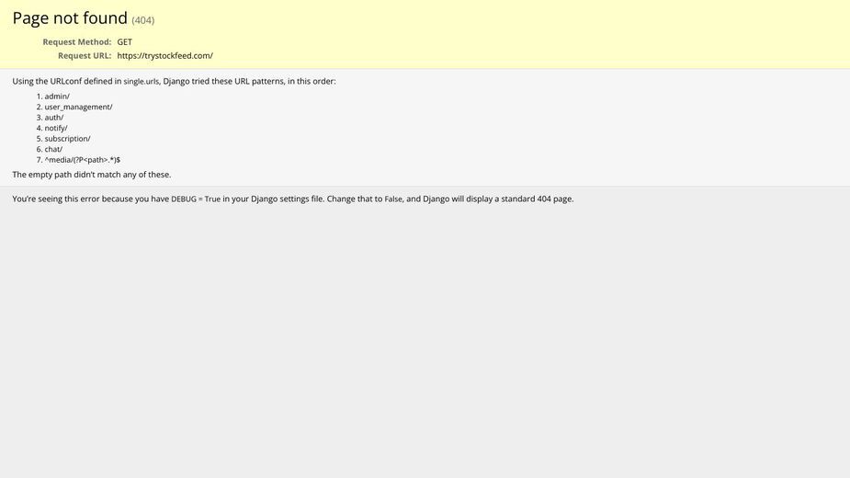This screenshot has height=478, width=850.
Task: Click the 'Request URL:' label
Action: (85, 55)
